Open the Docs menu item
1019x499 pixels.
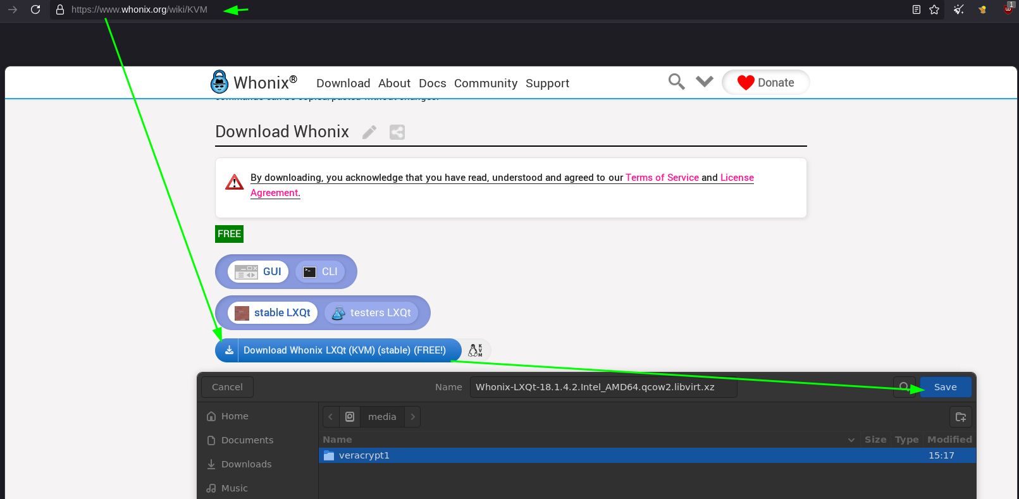coord(432,83)
